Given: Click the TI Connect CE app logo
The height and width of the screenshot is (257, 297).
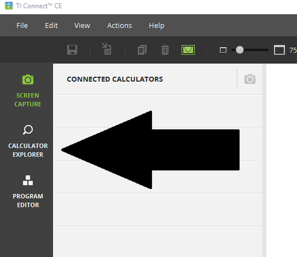Looking at the screenshot, I should pos(9,6).
